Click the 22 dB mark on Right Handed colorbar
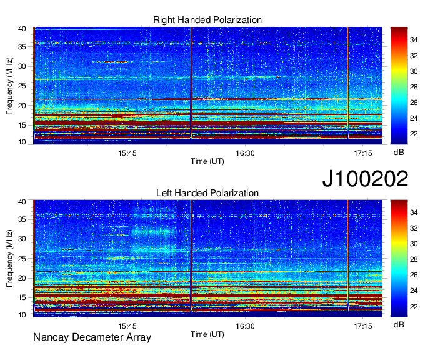This screenshot has width=425, height=345. 414,134
